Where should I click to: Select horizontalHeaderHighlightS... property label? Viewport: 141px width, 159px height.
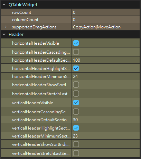(41, 69)
